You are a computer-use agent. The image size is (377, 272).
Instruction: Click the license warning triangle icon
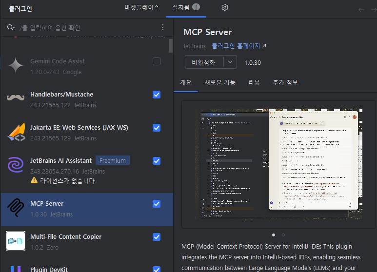pos(34,180)
